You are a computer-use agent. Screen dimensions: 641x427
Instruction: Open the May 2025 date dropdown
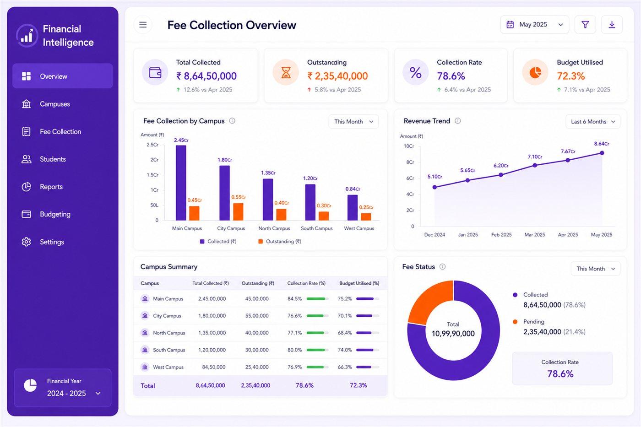coord(534,25)
